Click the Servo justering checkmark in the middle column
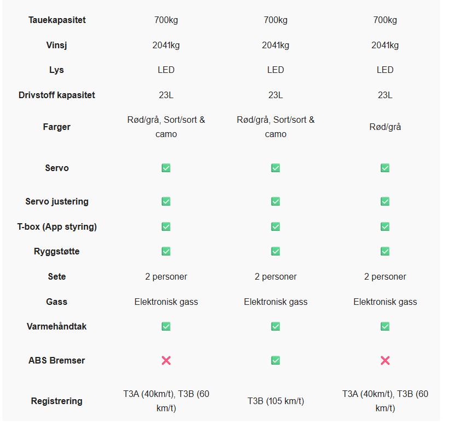Image resolution: width=449 pixels, height=437 pixels. [275, 201]
